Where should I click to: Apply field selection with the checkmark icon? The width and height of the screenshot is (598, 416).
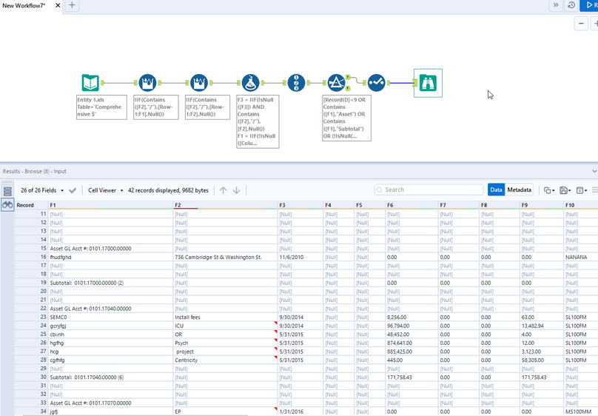73,190
